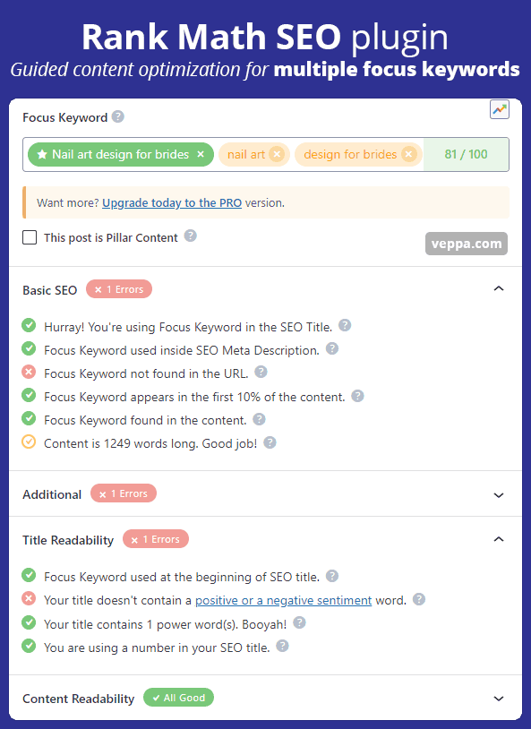Viewport: 531px width, 729px height.
Task: Open help for Pillar Content option
Action: click(190, 236)
